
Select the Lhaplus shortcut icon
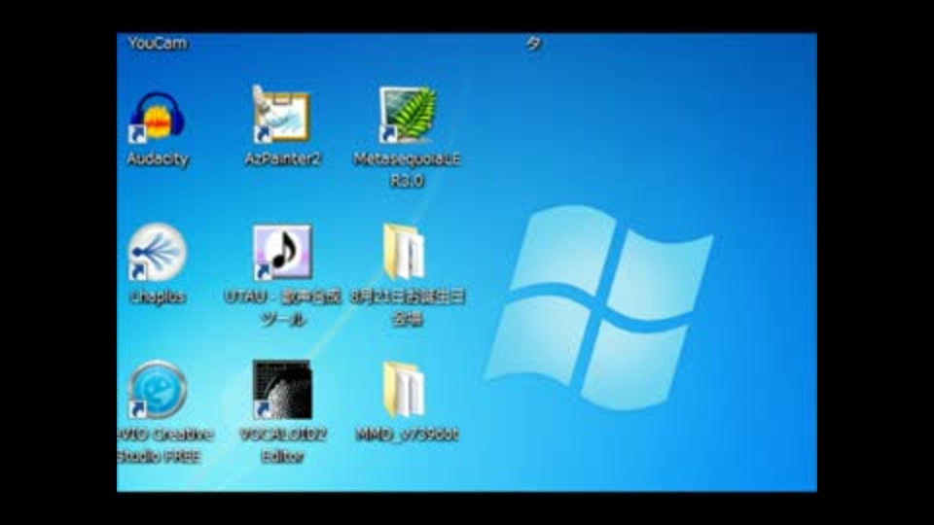(157, 252)
